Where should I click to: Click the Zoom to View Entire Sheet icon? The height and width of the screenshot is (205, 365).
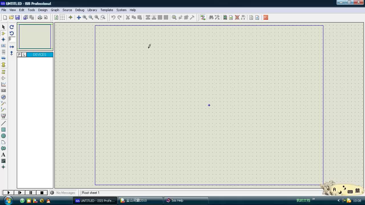click(x=97, y=18)
